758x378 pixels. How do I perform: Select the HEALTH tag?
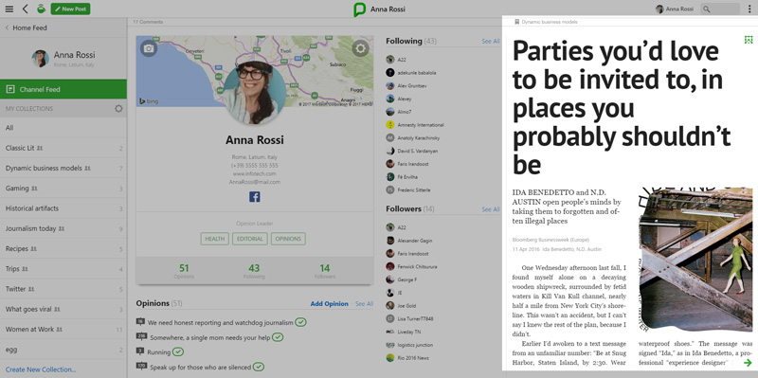pyautogui.click(x=215, y=239)
